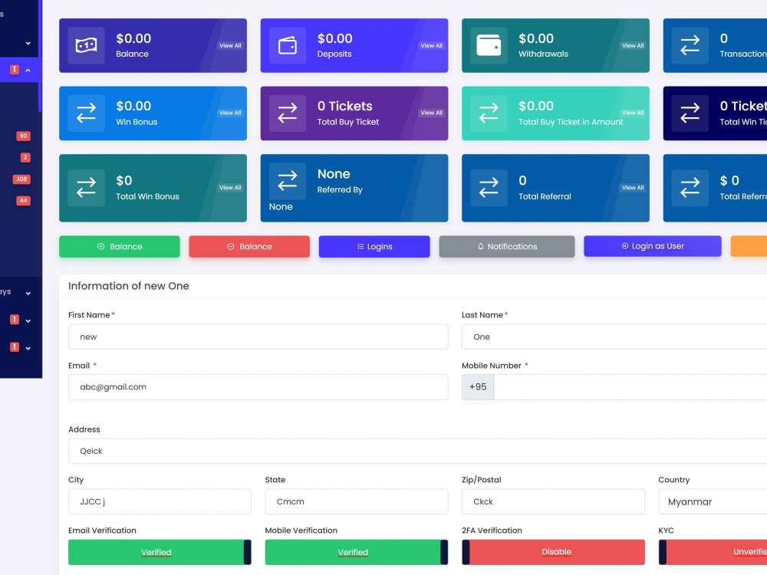Click the sidebar vertical scrollbar
767x575 pixels.
(40, 56)
